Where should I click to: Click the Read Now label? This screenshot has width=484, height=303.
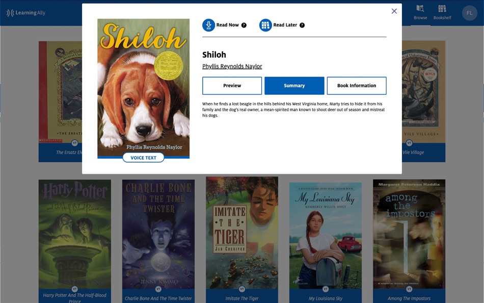click(x=228, y=25)
